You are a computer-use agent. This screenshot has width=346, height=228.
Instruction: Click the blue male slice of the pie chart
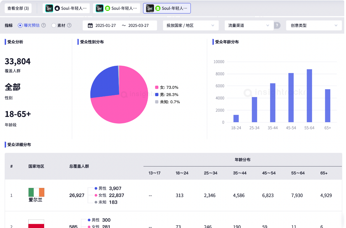coord(107,83)
